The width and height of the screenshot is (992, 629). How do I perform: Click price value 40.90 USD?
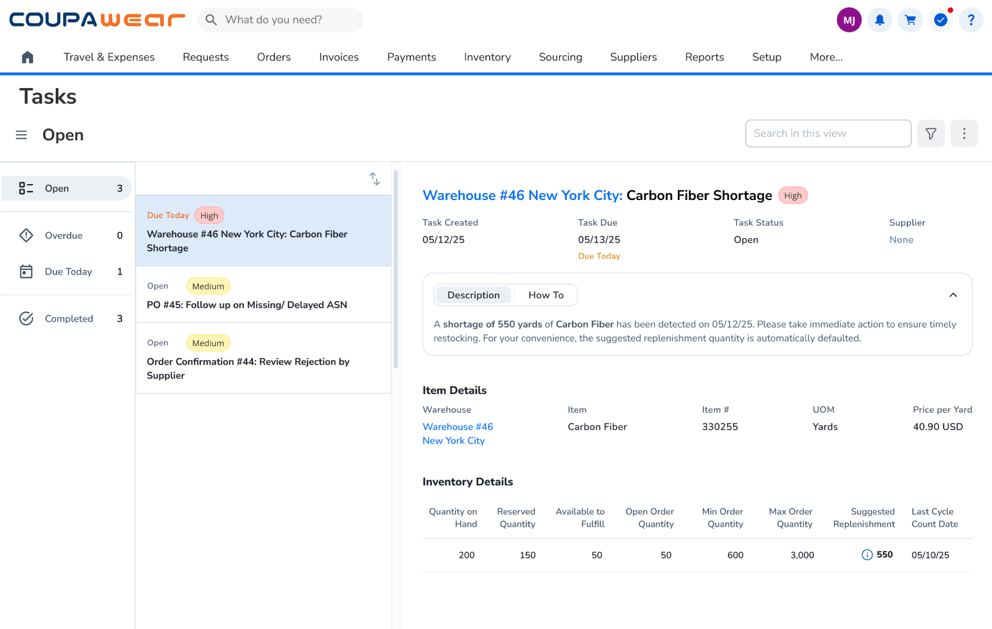(x=938, y=427)
